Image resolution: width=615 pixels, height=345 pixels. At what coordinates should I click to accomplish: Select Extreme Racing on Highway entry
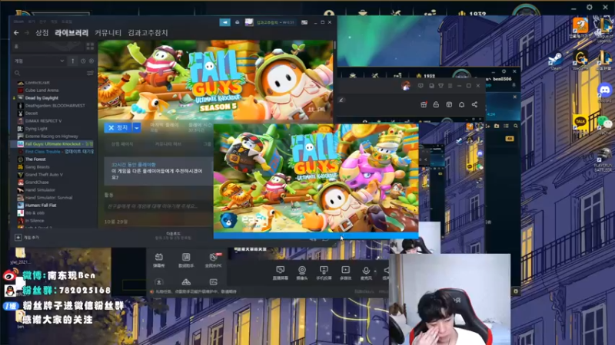52,136
